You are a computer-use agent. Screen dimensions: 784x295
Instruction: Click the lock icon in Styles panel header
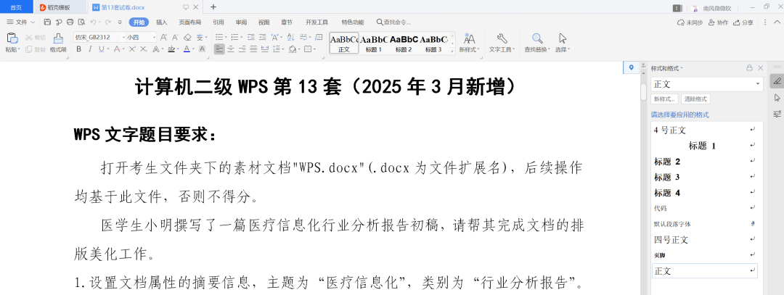(x=749, y=68)
